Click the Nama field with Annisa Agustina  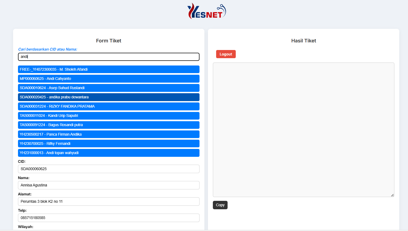[108, 185]
